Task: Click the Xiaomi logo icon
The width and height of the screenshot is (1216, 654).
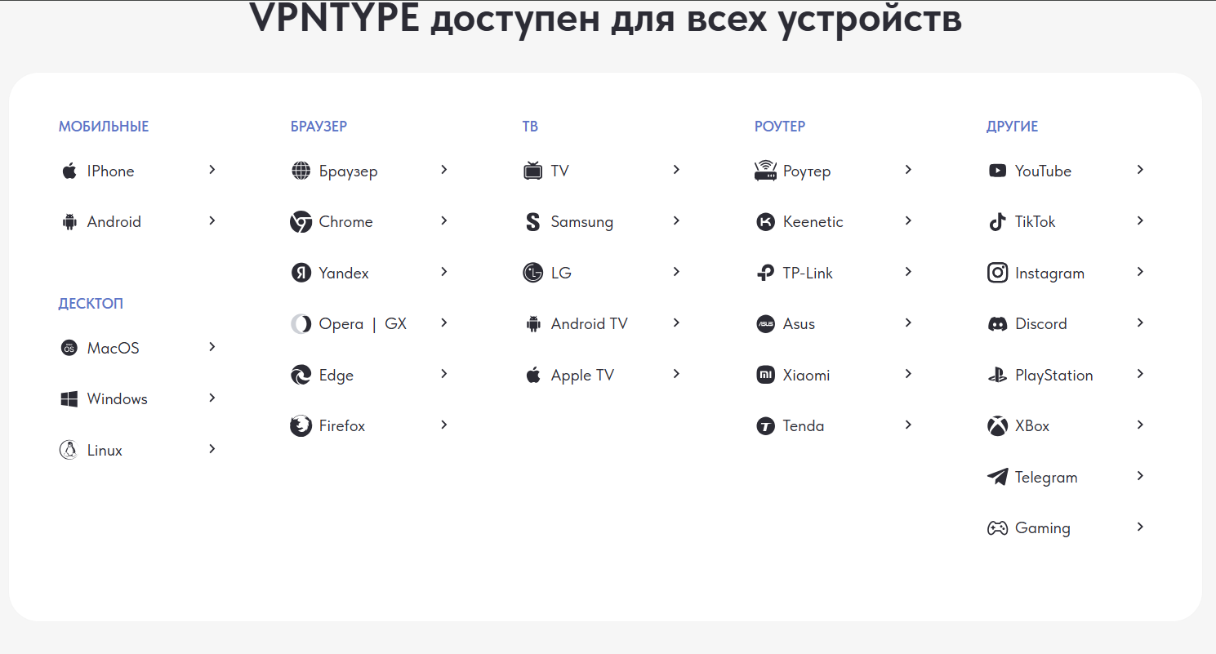Action: pos(765,375)
